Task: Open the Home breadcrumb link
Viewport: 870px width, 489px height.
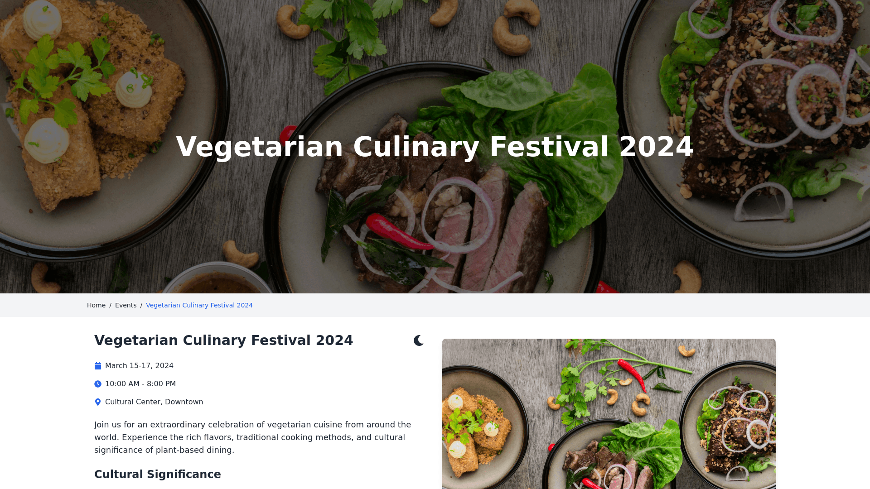Action: point(96,305)
